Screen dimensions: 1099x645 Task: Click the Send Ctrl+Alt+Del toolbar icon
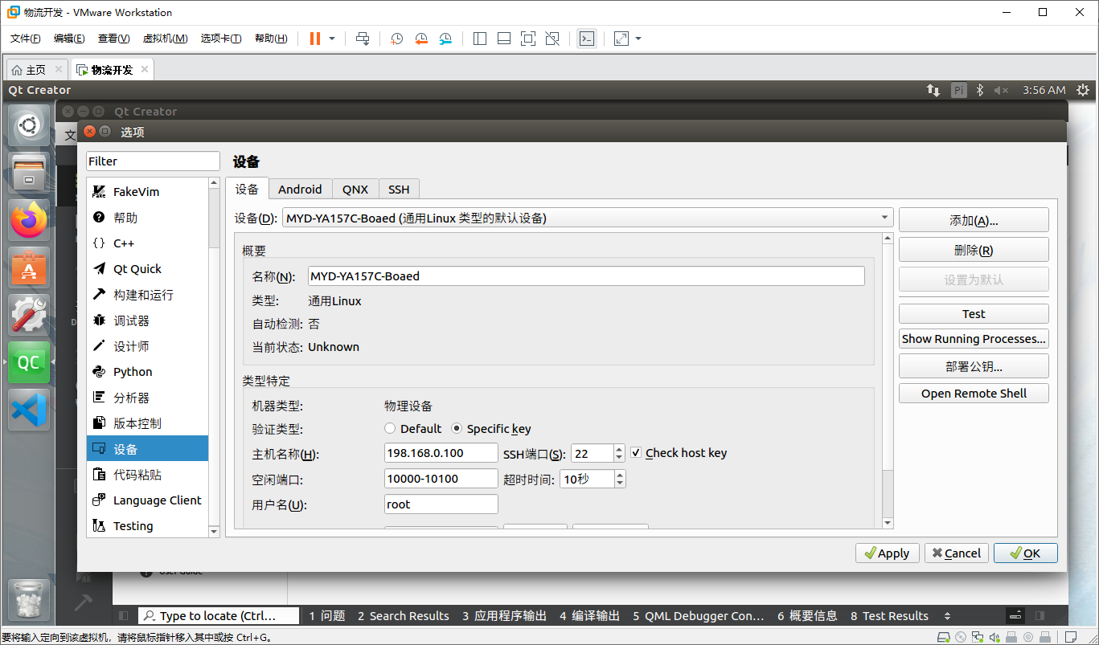pyautogui.click(x=363, y=39)
